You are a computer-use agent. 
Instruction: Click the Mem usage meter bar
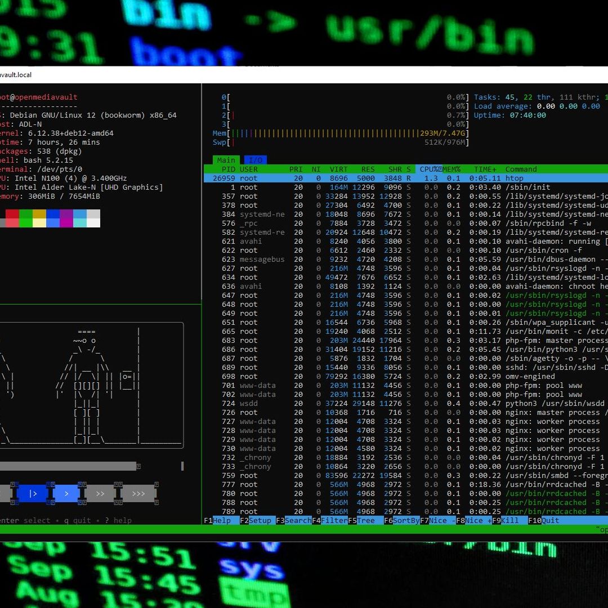(x=341, y=133)
